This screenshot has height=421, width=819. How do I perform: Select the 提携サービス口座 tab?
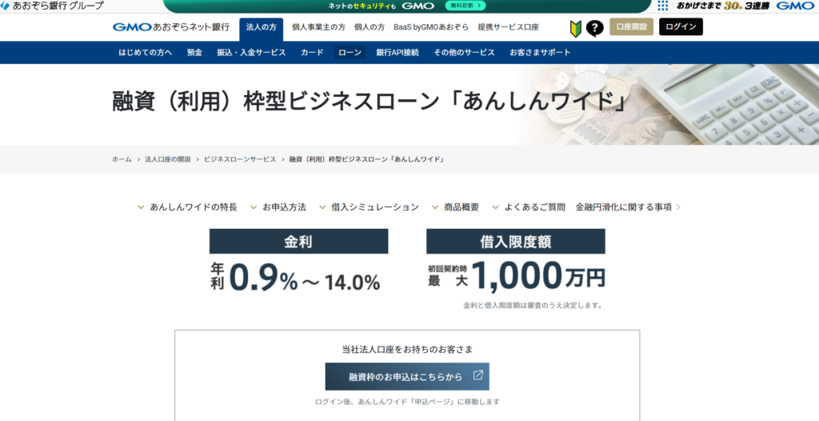[x=508, y=27]
